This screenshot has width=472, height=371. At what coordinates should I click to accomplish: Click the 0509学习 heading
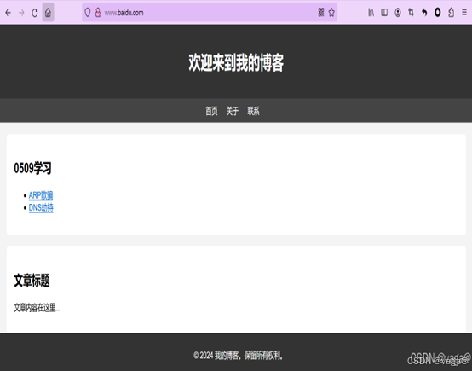pyautogui.click(x=32, y=168)
